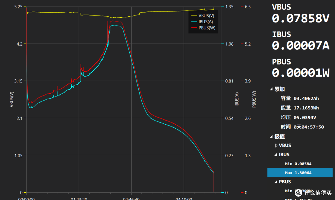Click the 均压 05.0394V value
335x200 pixels.
(x=305, y=118)
